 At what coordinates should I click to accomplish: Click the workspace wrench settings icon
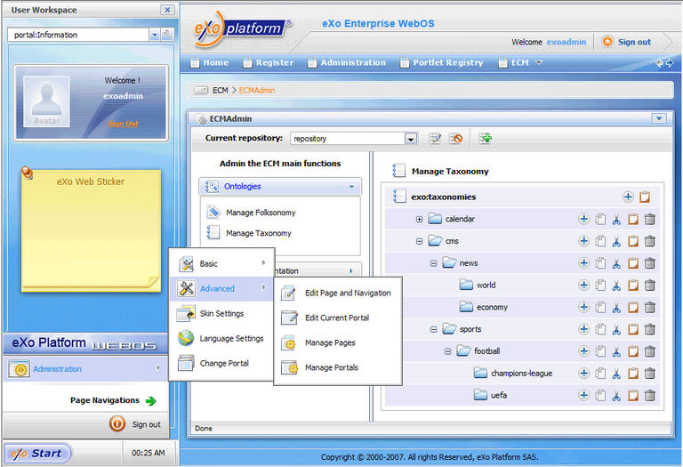[x=168, y=35]
